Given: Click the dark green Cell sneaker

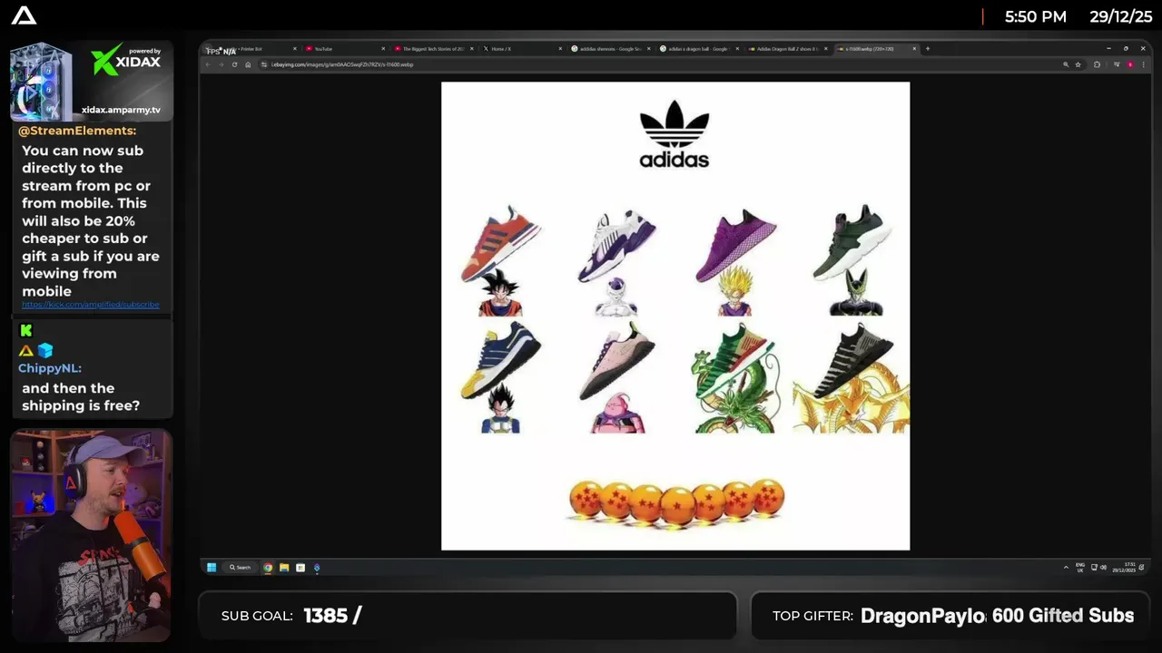Looking at the screenshot, I should point(852,241).
